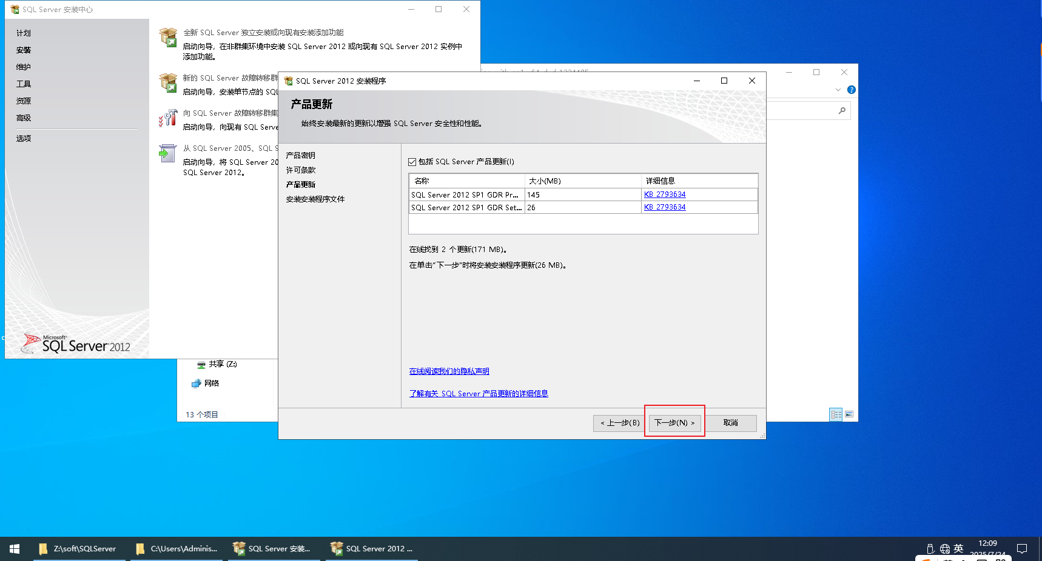1042x561 pixels.
Task: Click the Install Setup Files (安装安装程序文件) step
Action: (x=315, y=199)
